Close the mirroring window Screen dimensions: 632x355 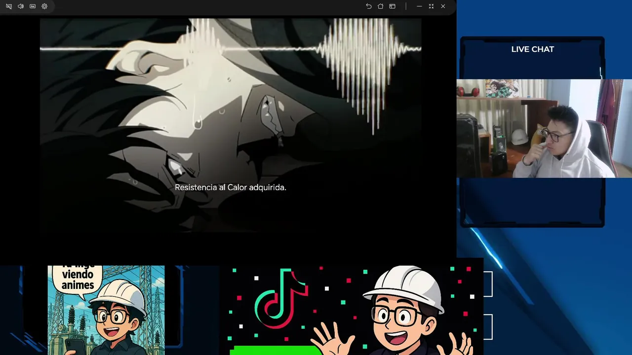(x=443, y=6)
